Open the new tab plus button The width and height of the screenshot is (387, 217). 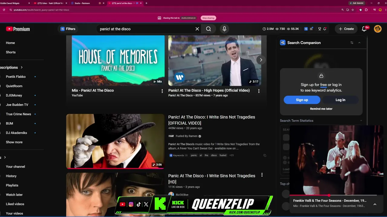pyautogui.click(x=146, y=3)
